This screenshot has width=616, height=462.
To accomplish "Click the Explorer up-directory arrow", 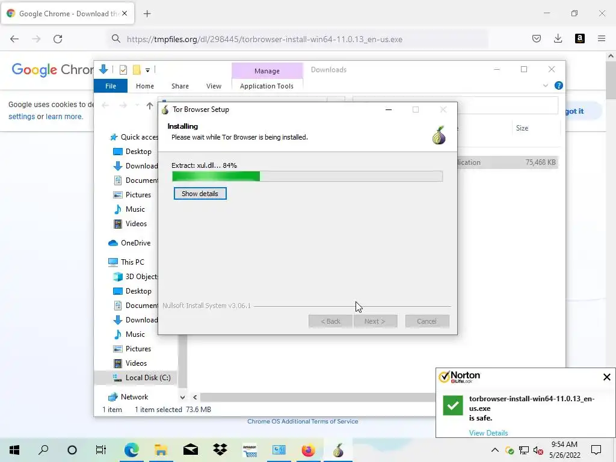I will click(x=150, y=106).
